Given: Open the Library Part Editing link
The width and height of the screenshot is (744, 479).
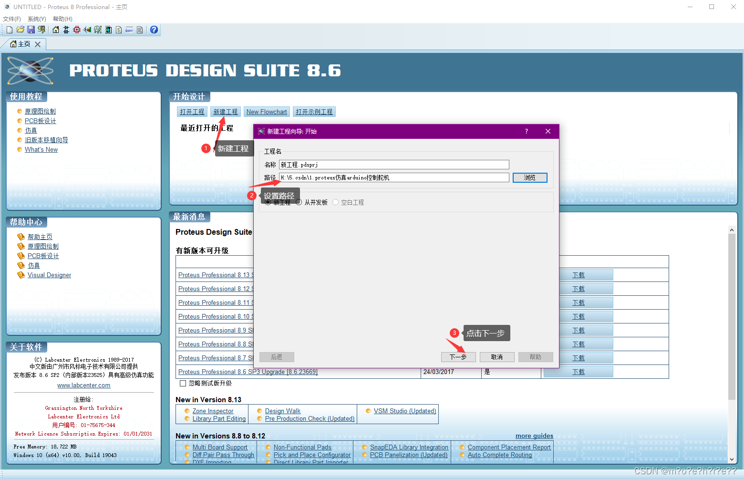Looking at the screenshot, I should 219,418.
